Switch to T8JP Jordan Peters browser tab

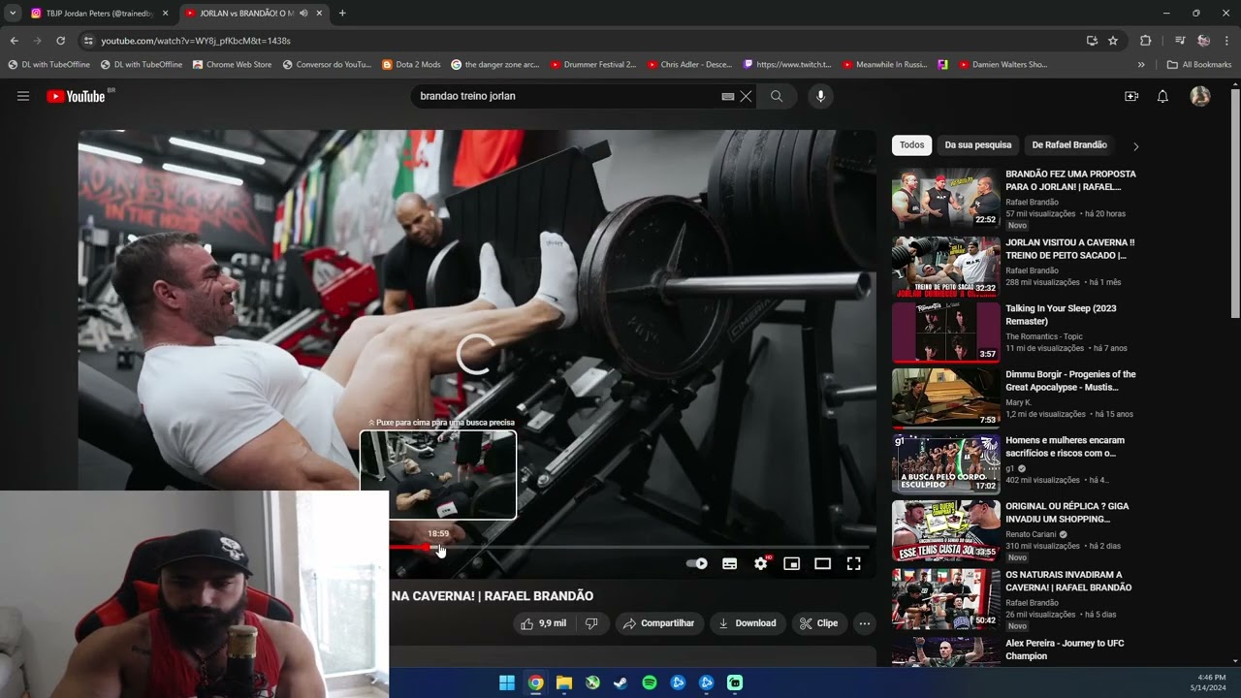click(x=99, y=14)
